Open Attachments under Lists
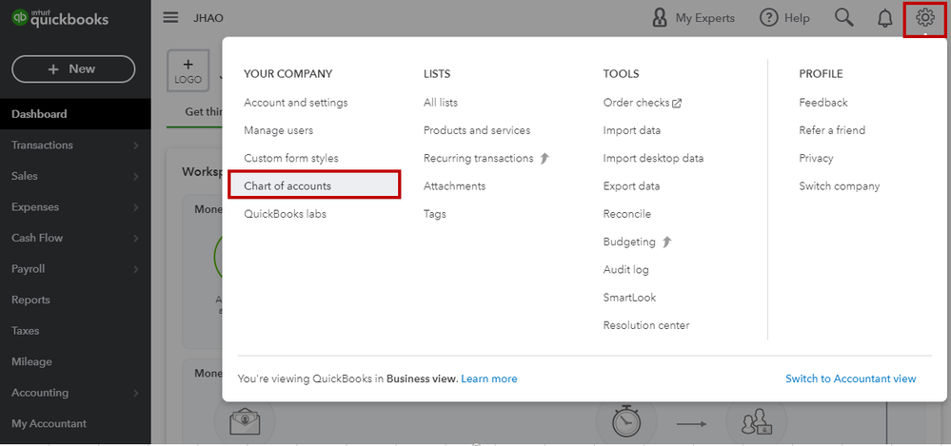 (x=454, y=186)
